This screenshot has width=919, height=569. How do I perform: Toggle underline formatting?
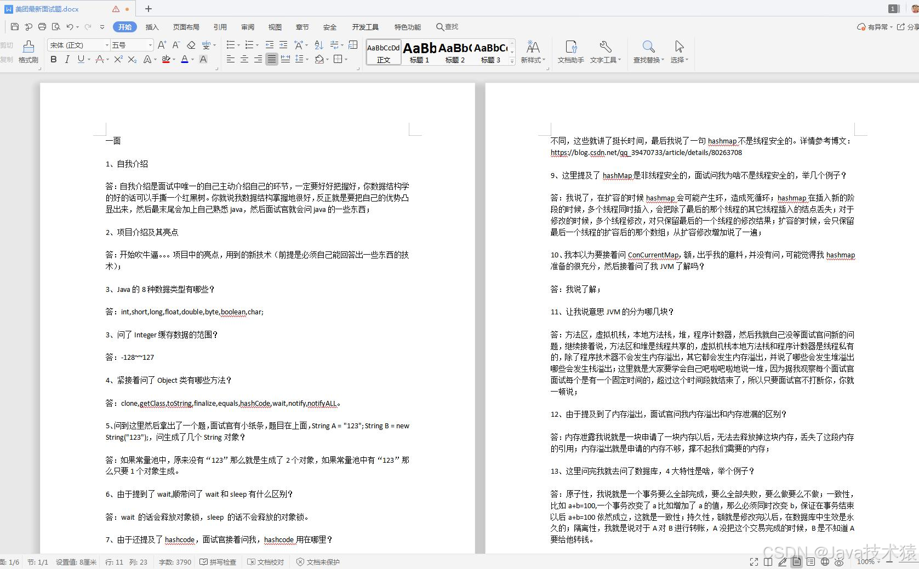tap(80, 59)
